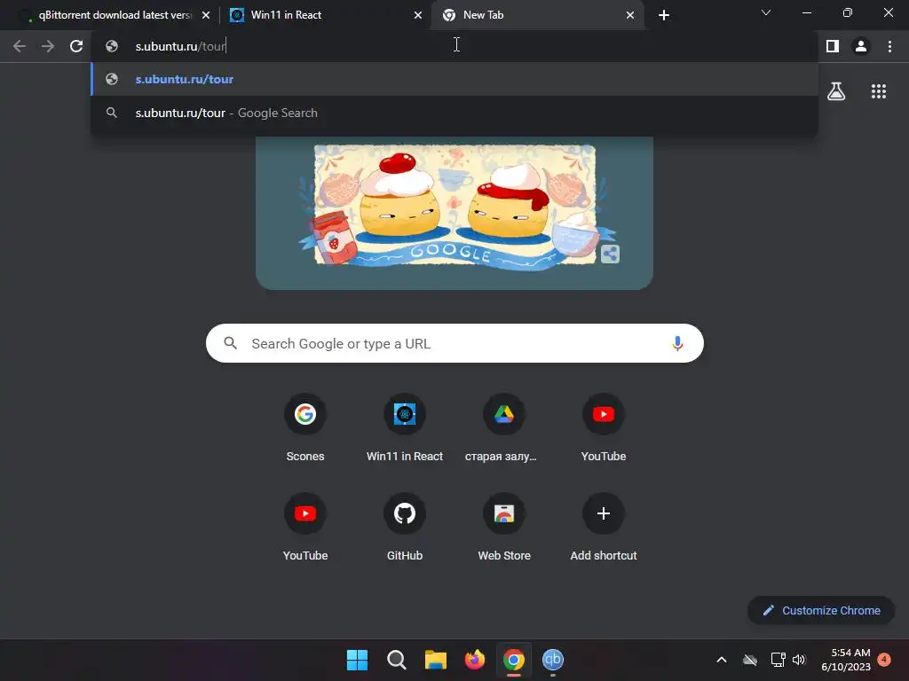Open the OneDrive cloud tray icon

pos(750,660)
